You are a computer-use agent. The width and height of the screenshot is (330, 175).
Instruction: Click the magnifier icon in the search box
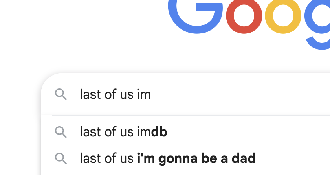click(x=61, y=95)
